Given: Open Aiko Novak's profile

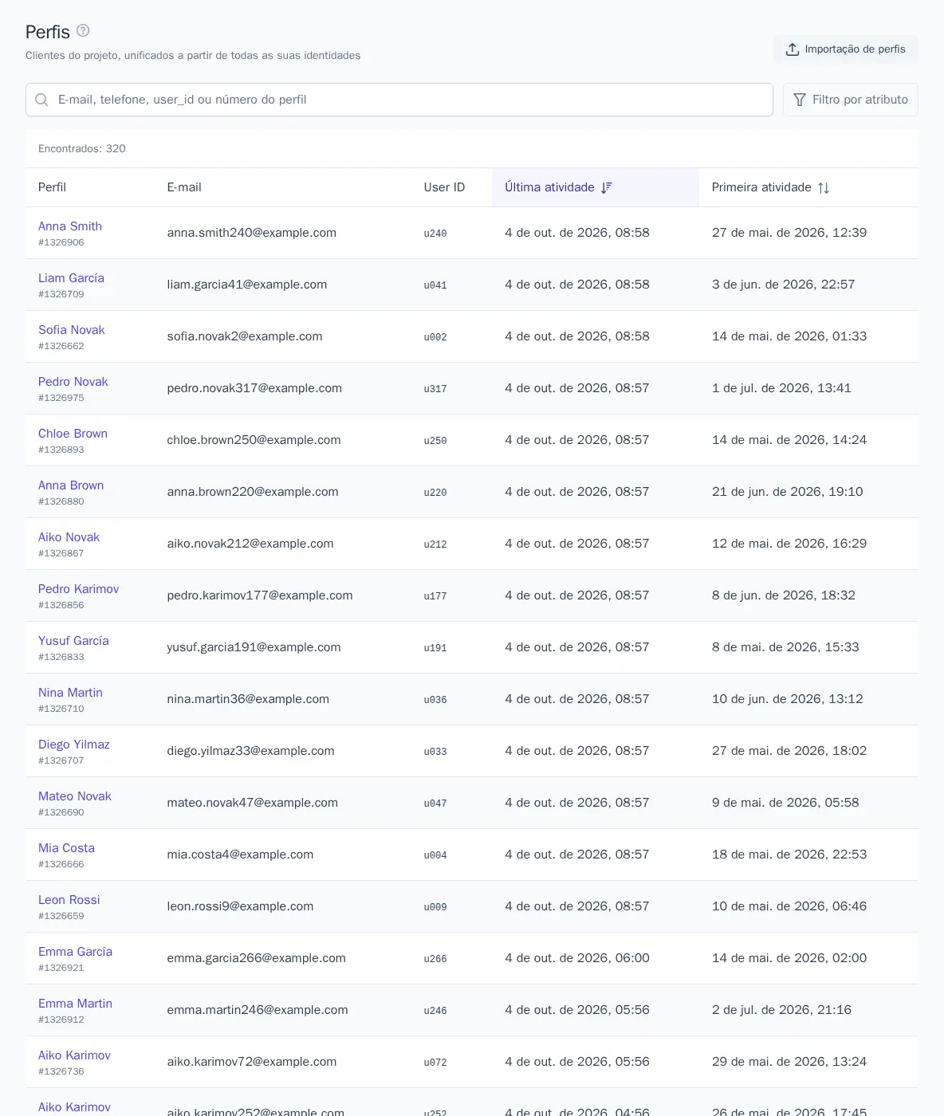Looking at the screenshot, I should point(69,537).
